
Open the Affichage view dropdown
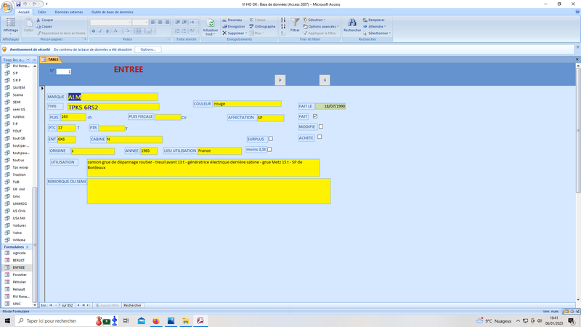10,31
